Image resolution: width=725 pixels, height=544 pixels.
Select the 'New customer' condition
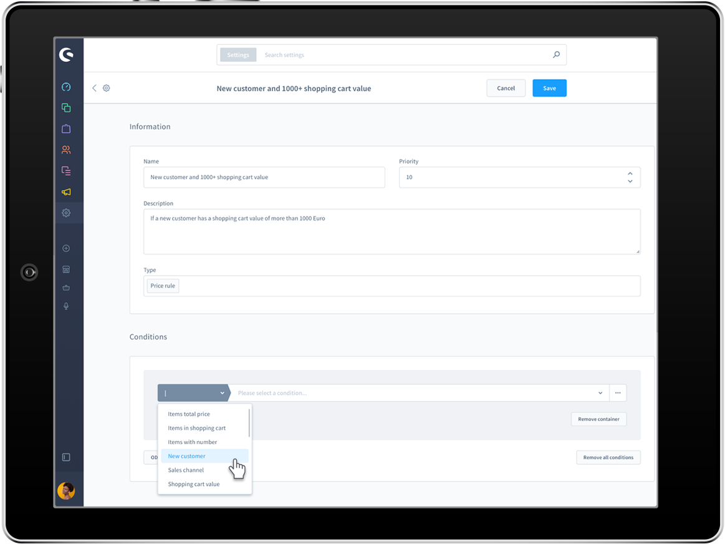pyautogui.click(x=204, y=456)
